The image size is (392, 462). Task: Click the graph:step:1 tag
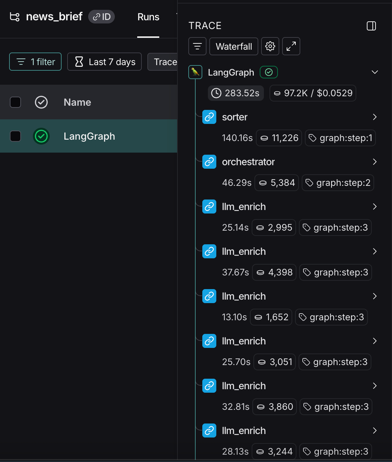pos(341,138)
